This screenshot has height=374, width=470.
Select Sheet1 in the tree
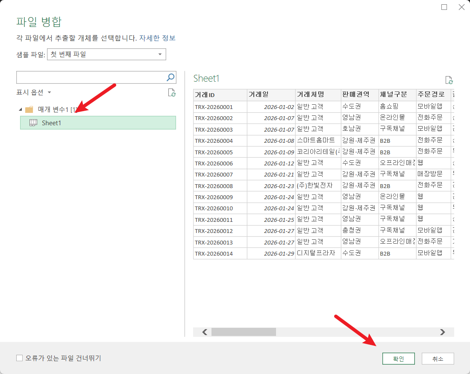(98, 123)
